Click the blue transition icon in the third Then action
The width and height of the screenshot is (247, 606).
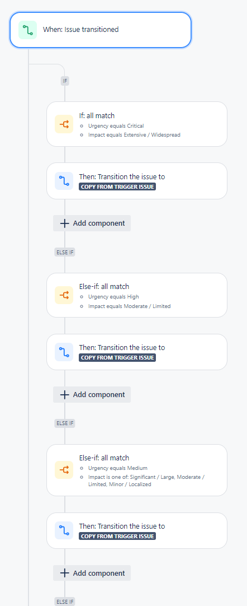pos(64,530)
